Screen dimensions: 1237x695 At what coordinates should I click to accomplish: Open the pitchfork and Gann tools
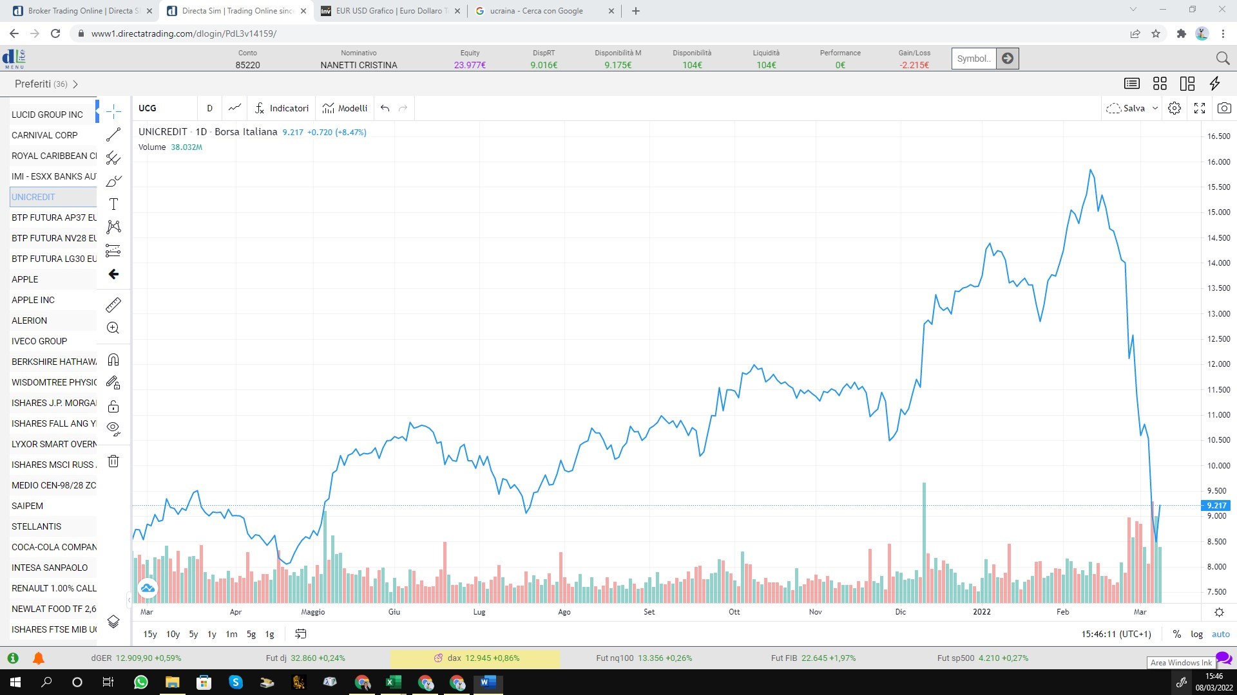tap(113, 158)
